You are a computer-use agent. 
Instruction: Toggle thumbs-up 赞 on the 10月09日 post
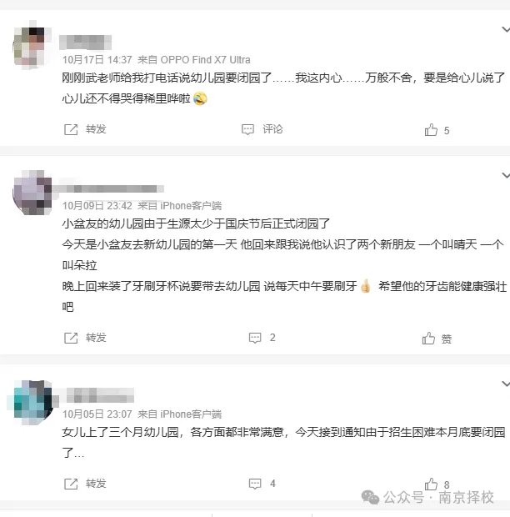click(428, 339)
